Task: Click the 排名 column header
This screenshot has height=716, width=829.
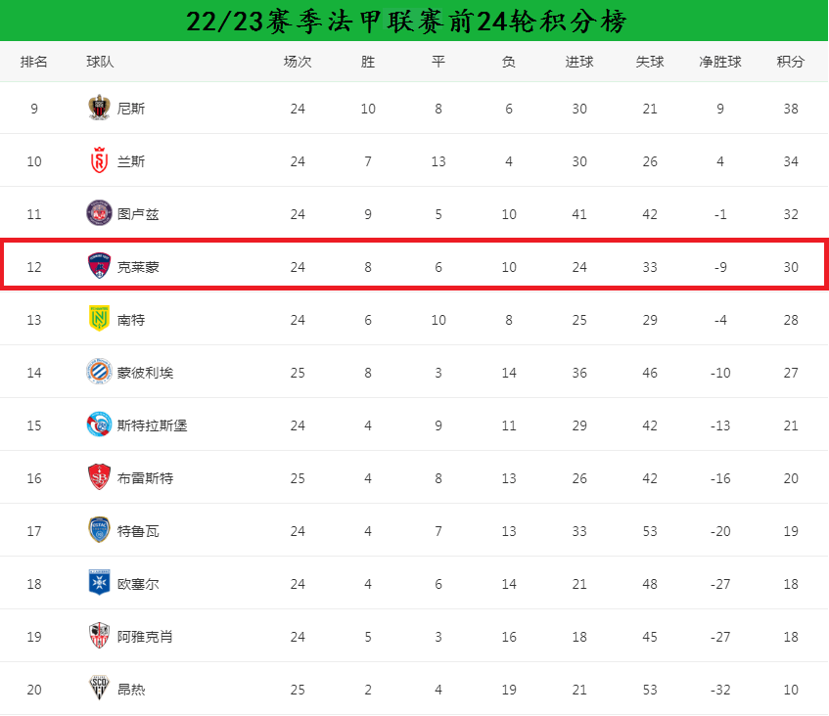Action: coord(34,62)
